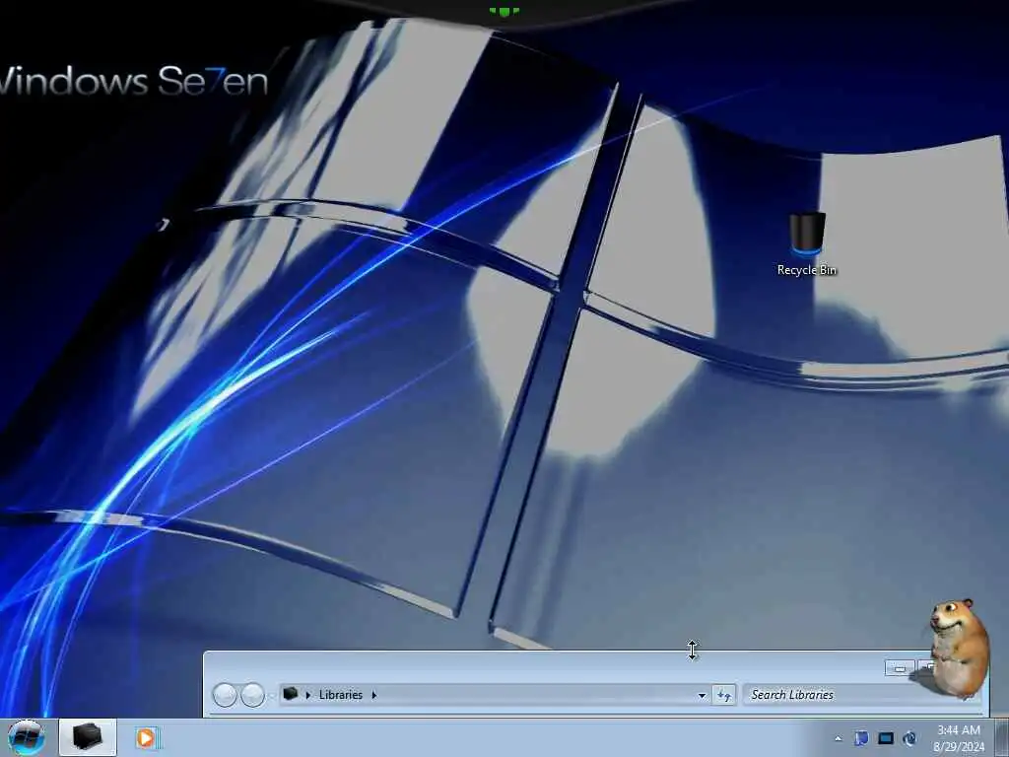
Task: Select the Libraries breadcrumb
Action: click(x=340, y=695)
